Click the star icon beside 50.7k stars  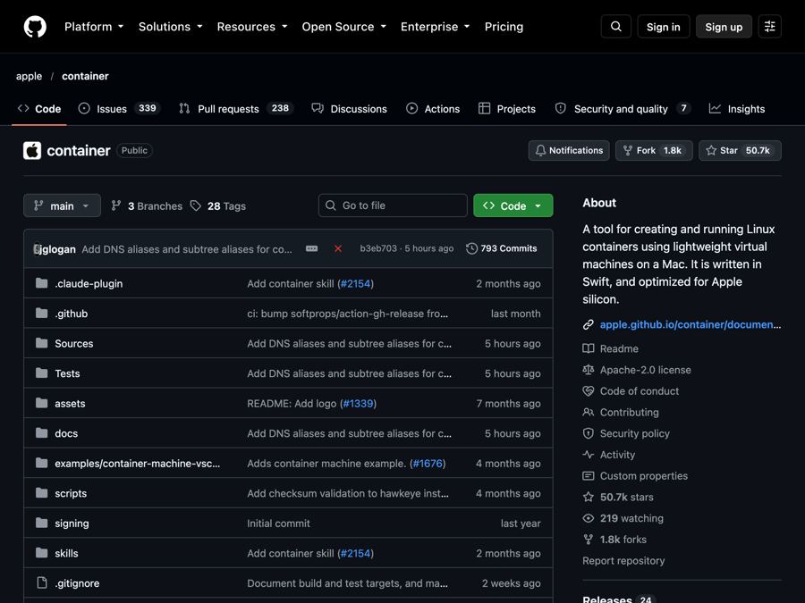pyautogui.click(x=588, y=497)
